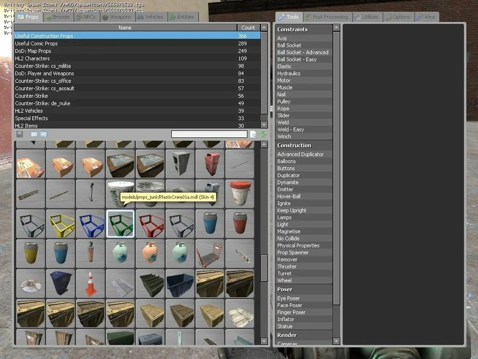Spawn the yellow plastic crate prop
478x359 pixels.
pos(61,224)
